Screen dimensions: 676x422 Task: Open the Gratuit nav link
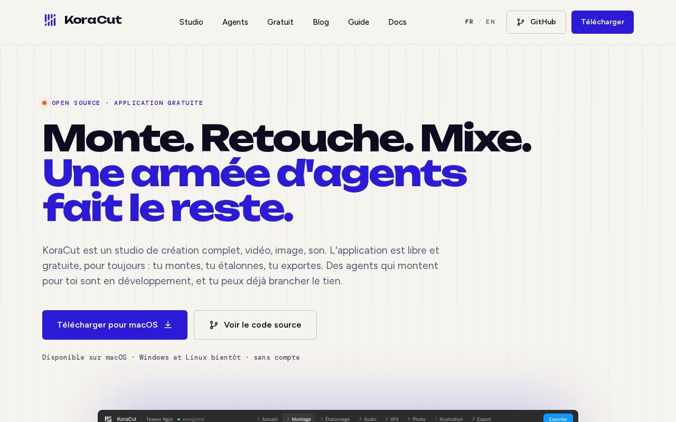tap(280, 22)
